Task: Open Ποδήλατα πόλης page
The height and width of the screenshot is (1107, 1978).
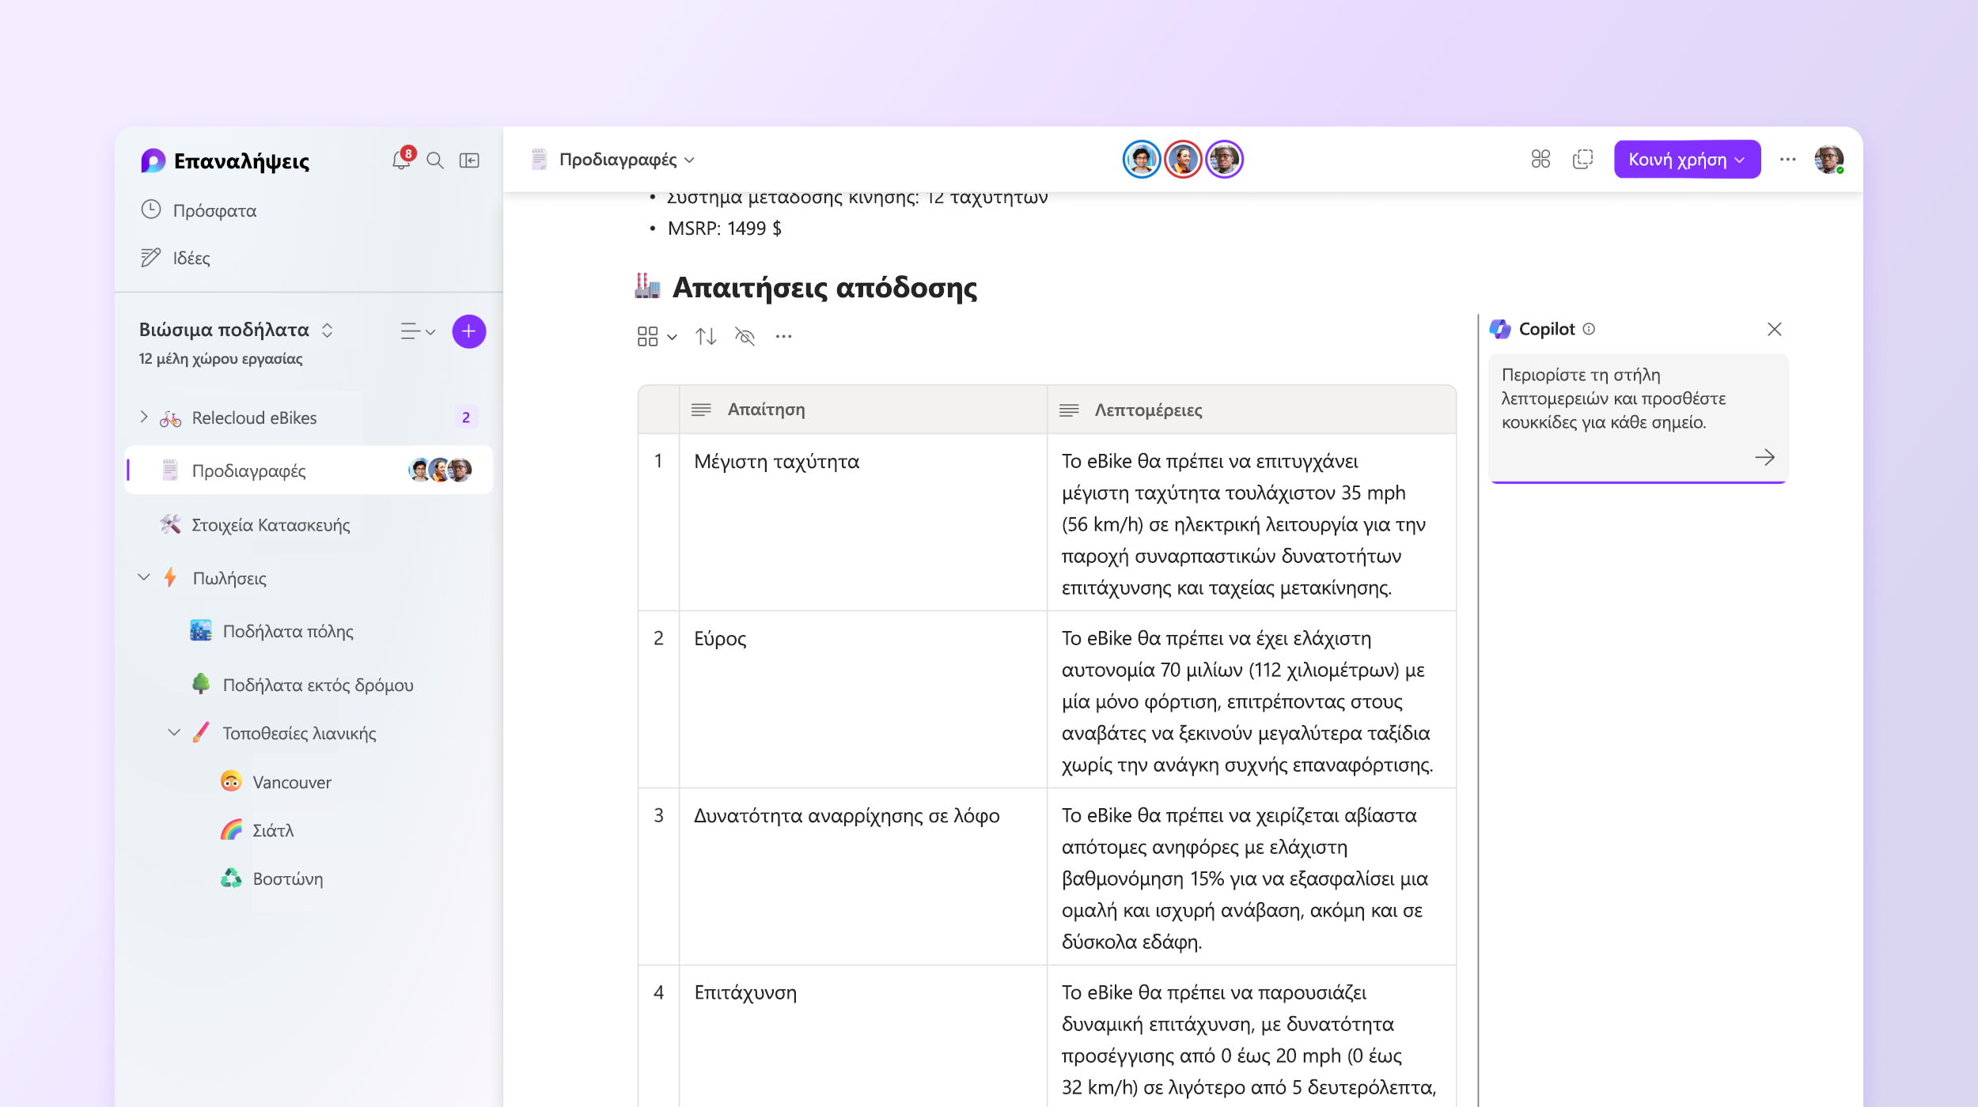Action: pos(288,631)
